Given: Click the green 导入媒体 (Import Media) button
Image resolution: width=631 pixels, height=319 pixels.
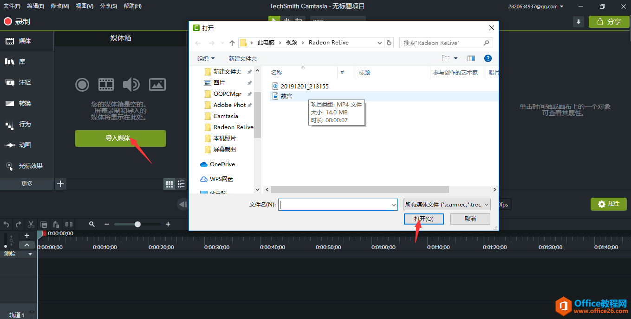Looking at the screenshot, I should [x=120, y=138].
